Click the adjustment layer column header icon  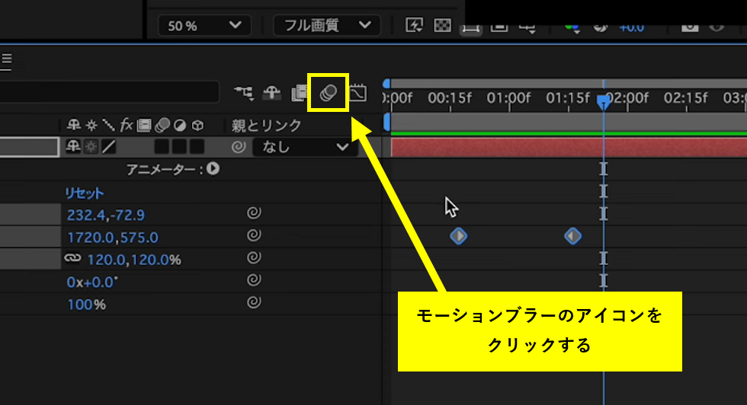[180, 125]
